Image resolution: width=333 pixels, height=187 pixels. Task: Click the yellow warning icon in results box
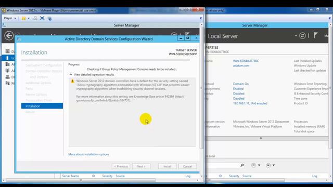coord(72,81)
